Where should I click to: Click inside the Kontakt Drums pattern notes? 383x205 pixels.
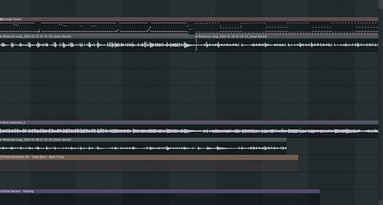click(x=189, y=28)
